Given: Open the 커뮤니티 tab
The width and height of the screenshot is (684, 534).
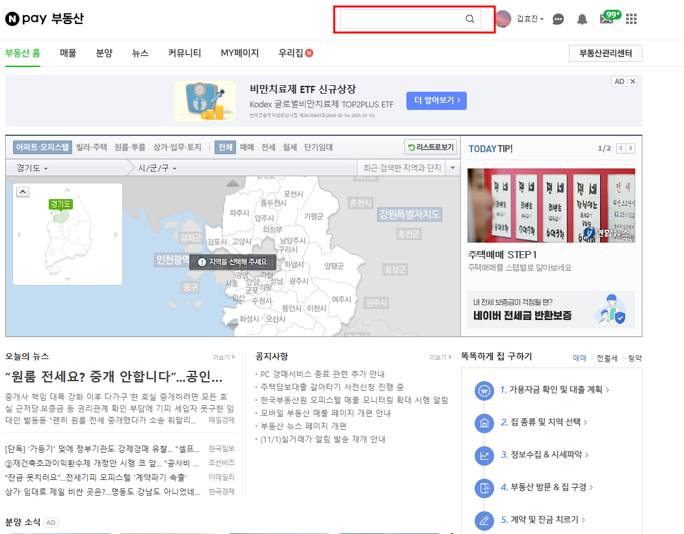Looking at the screenshot, I should (185, 53).
